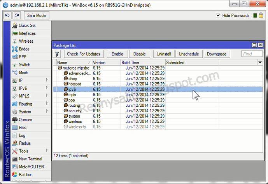
Task: Maximize the Package List window
Action: 254,45
